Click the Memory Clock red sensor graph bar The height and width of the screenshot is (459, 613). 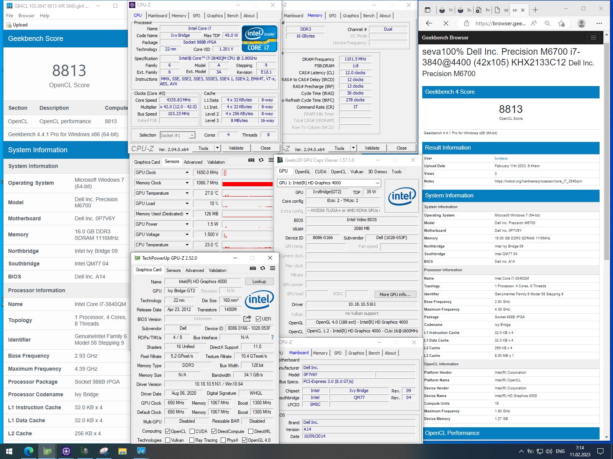pos(247,184)
